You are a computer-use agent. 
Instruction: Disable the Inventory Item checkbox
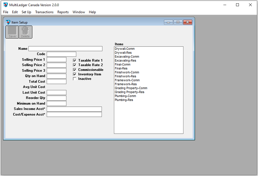point(75,74)
